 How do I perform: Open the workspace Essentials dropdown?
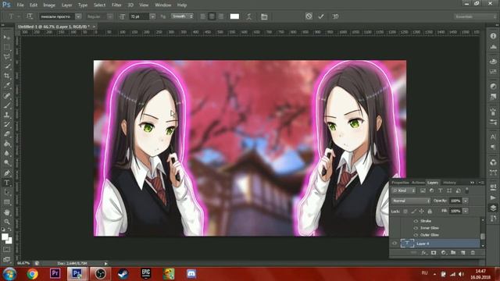(475, 16)
